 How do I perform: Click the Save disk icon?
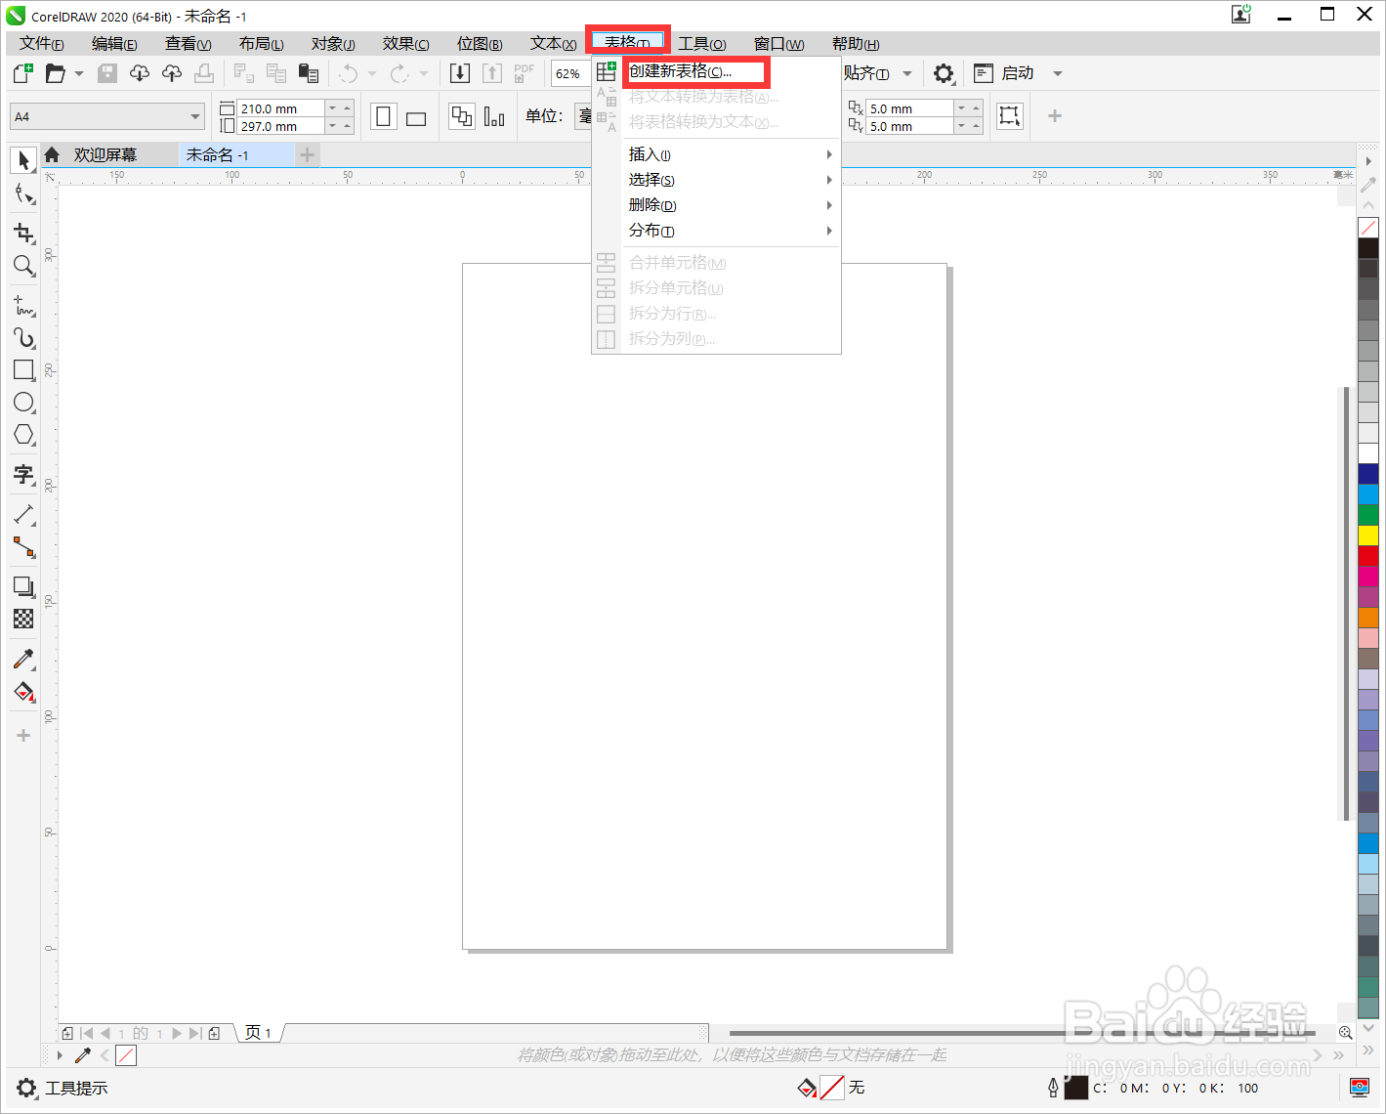[x=107, y=73]
